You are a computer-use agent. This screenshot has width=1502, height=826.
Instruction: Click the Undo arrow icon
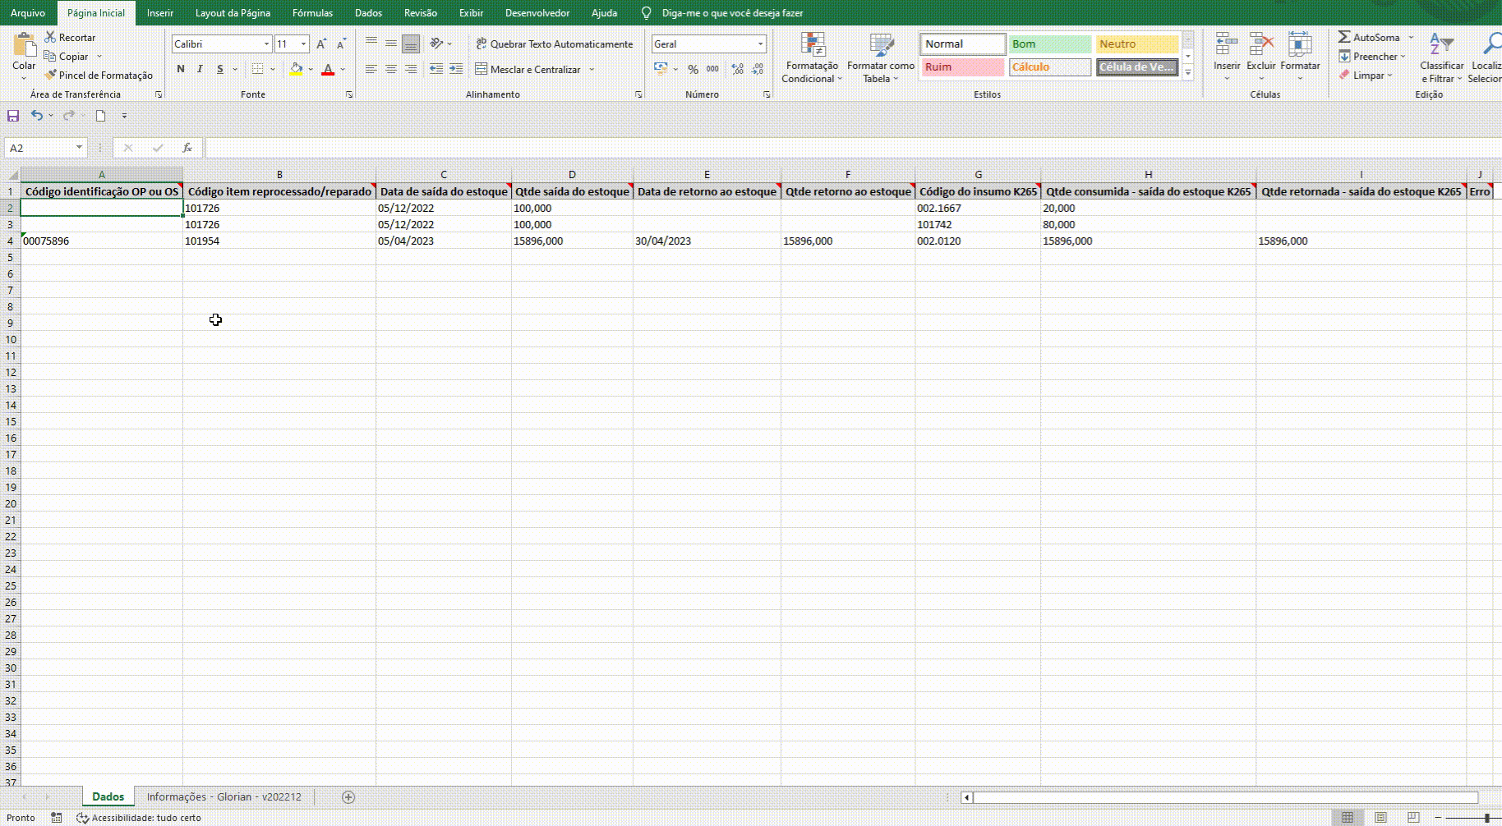(x=37, y=116)
